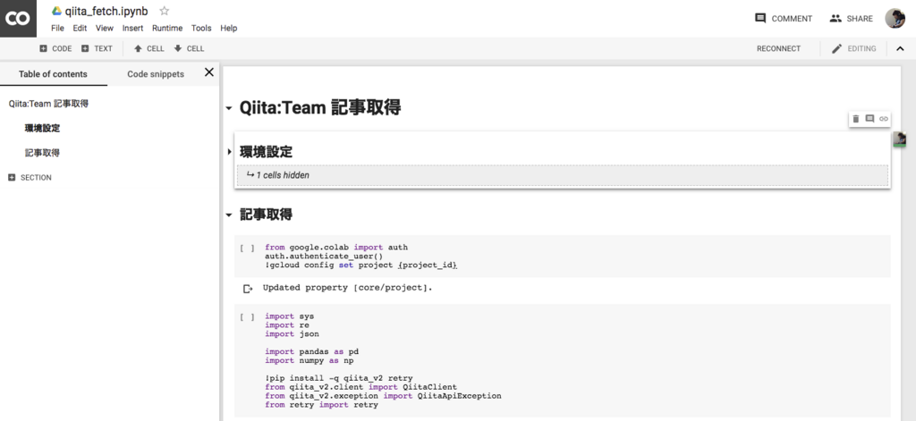Open the Comment panel
Viewport: 916px width, 421px height.
[784, 19]
